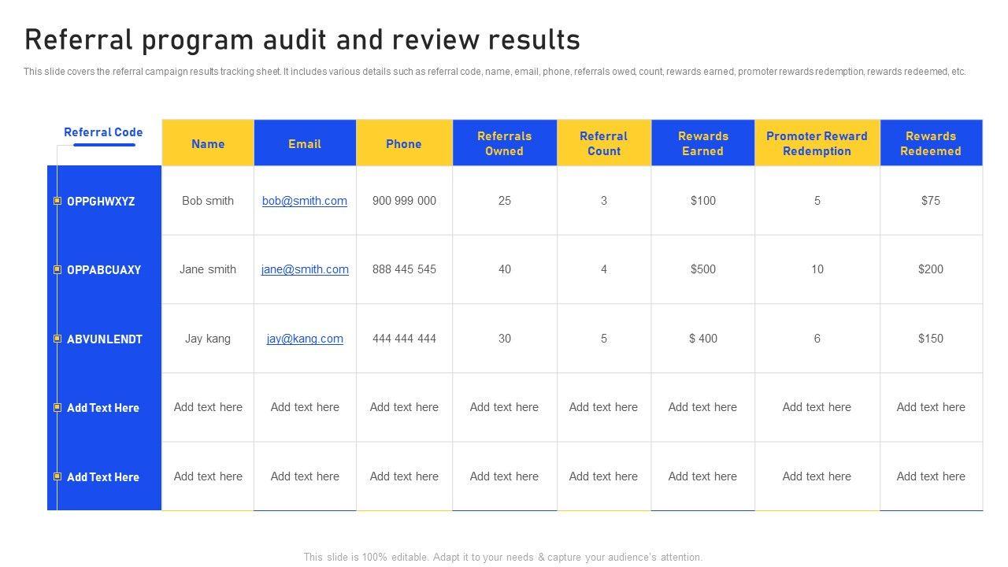Click the 'Referrals Owned' column header

pyautogui.click(x=505, y=143)
